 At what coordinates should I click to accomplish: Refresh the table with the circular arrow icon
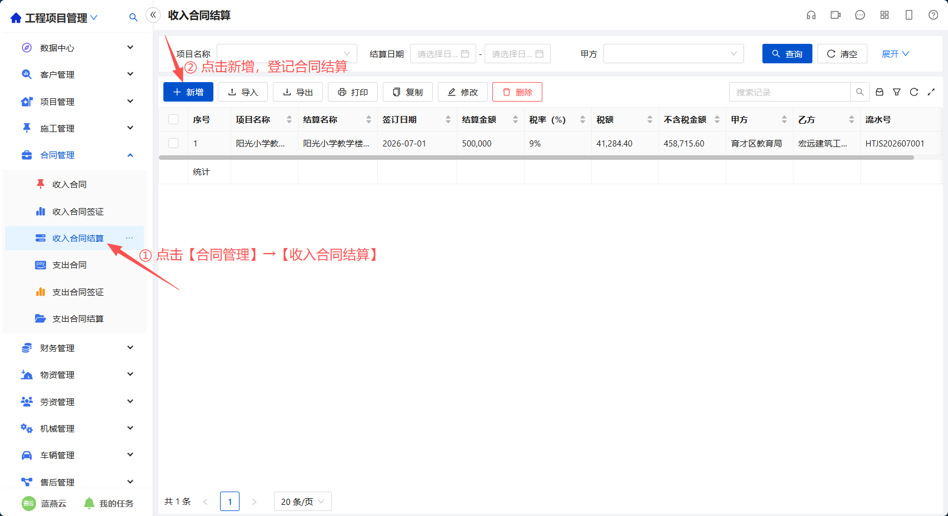tap(914, 92)
